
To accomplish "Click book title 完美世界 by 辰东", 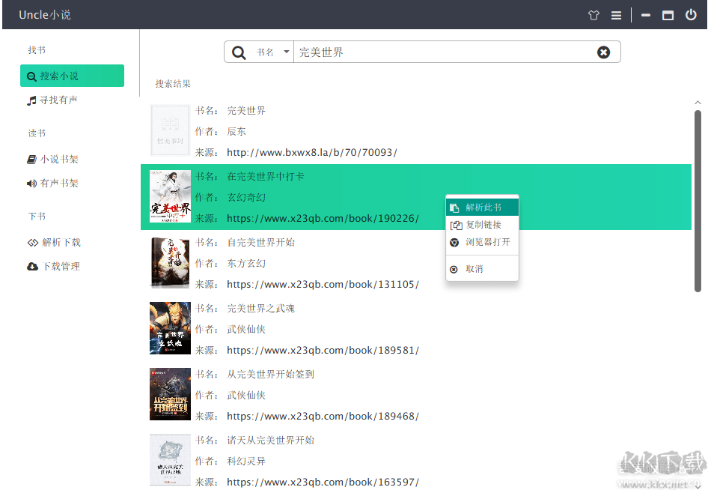I will click(x=246, y=111).
